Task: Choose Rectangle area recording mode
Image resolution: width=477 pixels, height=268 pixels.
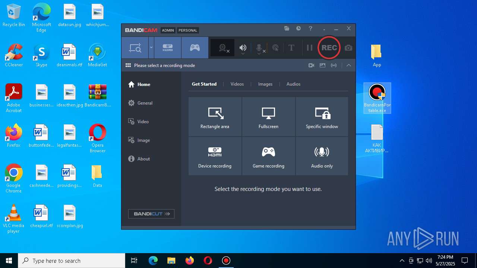Action: [215, 117]
